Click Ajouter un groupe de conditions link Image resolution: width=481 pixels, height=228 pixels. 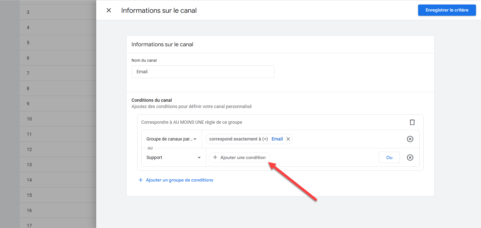point(179,180)
